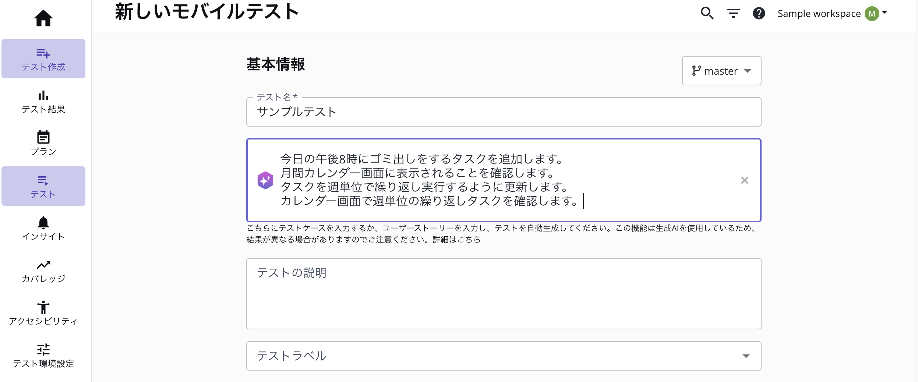Open アクセシビリティ section

click(43, 313)
